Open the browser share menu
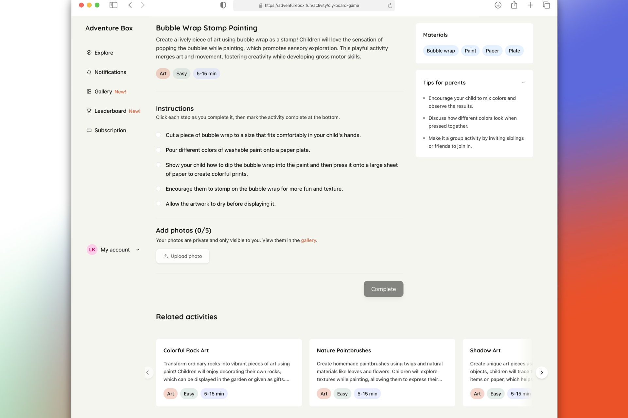The image size is (628, 418). (x=514, y=5)
